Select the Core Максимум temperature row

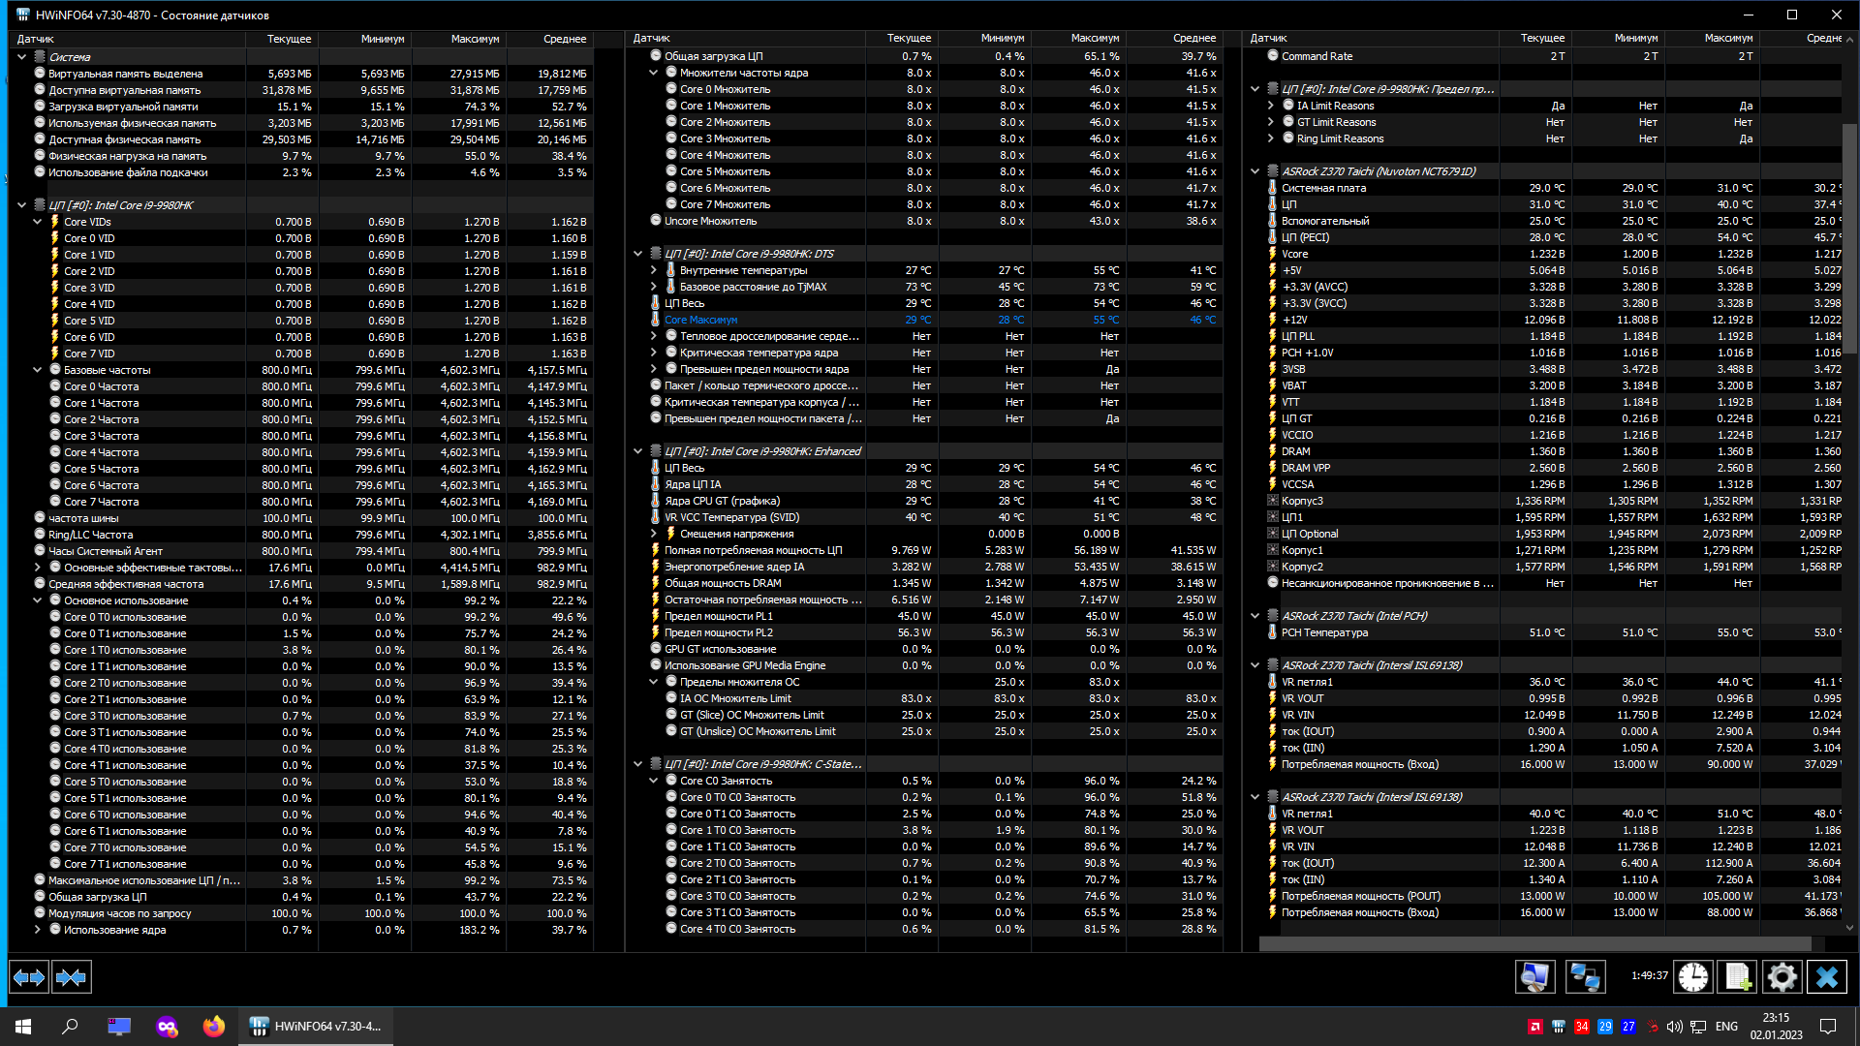pyautogui.click(x=701, y=320)
